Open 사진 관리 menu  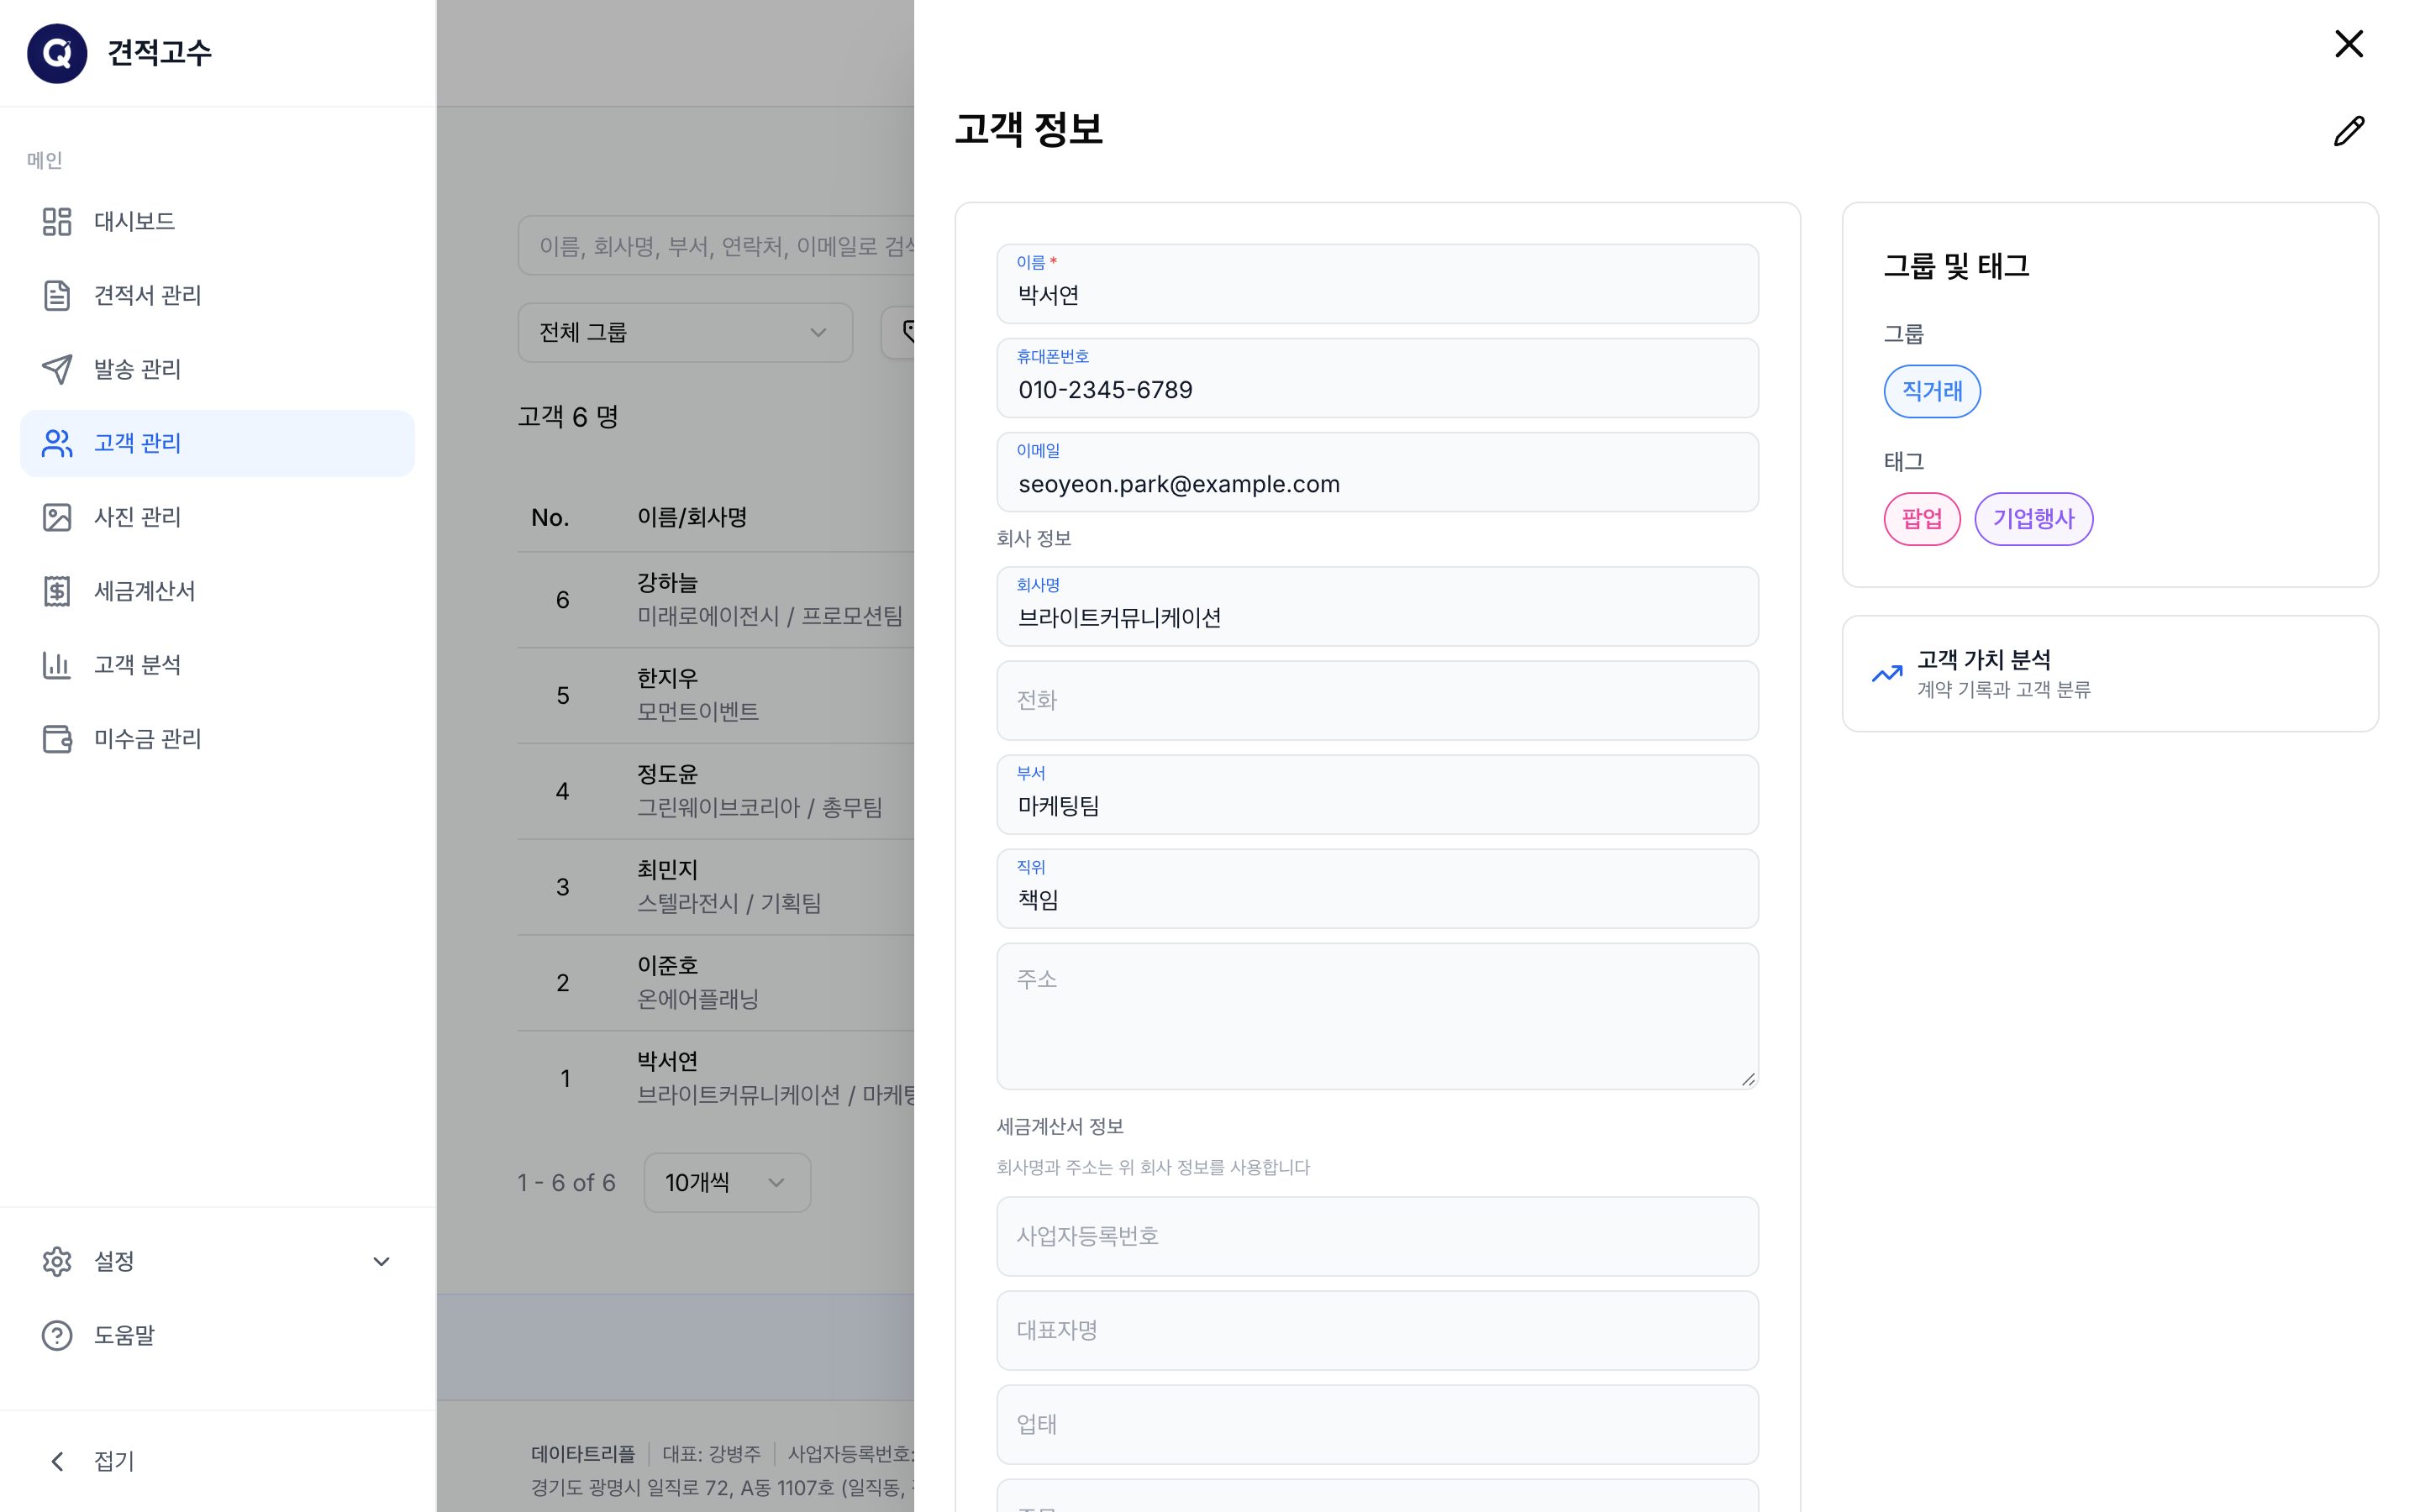[217, 517]
